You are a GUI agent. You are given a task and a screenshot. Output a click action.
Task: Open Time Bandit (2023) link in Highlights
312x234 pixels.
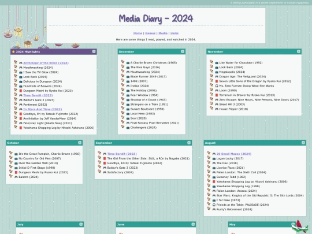tap(38, 95)
